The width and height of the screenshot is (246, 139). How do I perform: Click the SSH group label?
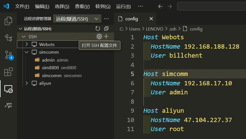(x=32, y=36)
